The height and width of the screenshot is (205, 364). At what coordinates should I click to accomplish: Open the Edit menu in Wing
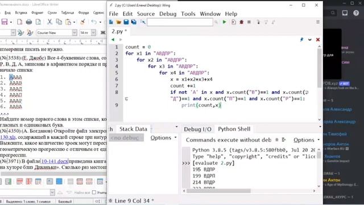[x=127, y=14]
